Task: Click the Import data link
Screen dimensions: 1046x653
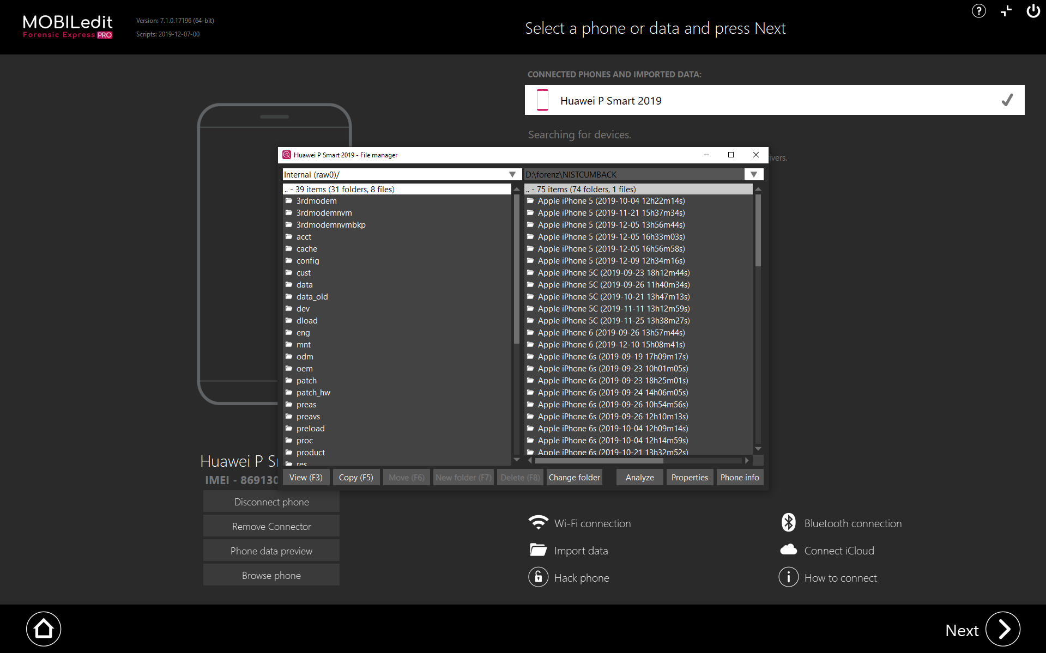Action: tap(581, 551)
